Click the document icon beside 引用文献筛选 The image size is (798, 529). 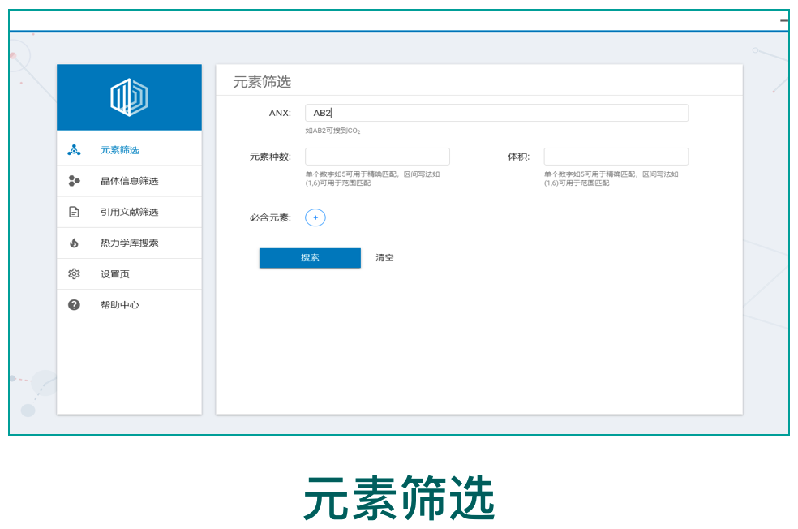74,212
